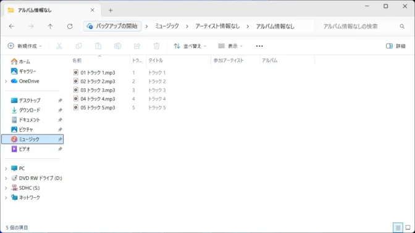Open ピクチャ in navigation pane

click(26, 129)
